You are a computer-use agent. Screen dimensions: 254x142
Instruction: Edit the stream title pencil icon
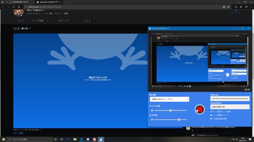pyautogui.click(x=30, y=28)
